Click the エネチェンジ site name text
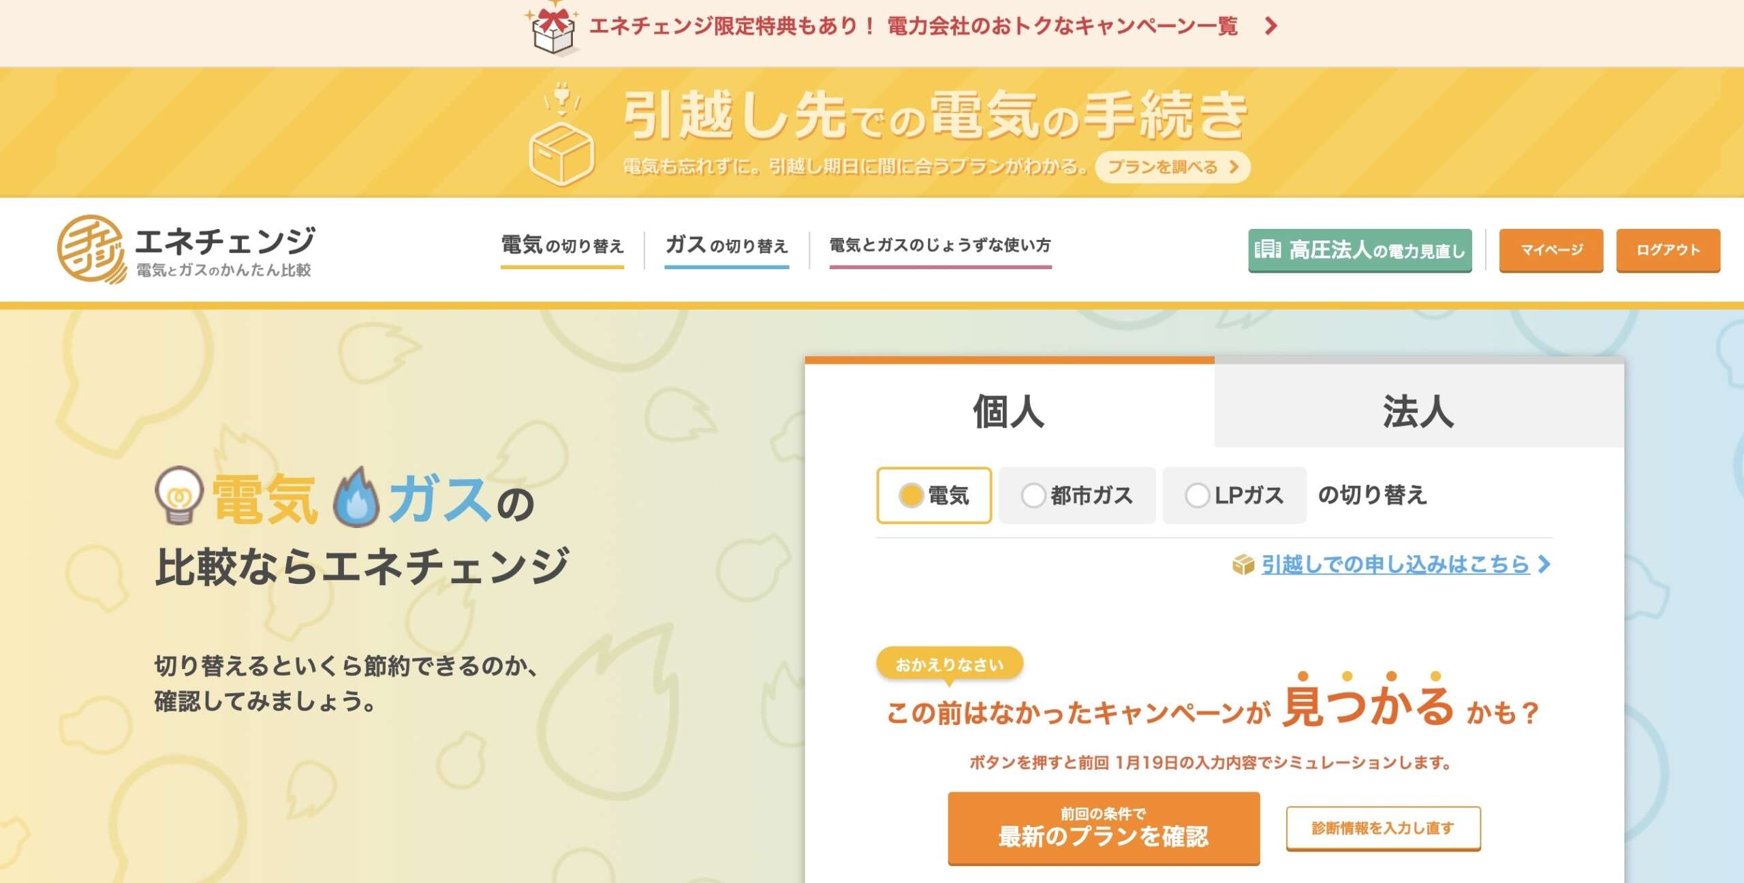Screen dimensions: 1744x883 click(225, 241)
